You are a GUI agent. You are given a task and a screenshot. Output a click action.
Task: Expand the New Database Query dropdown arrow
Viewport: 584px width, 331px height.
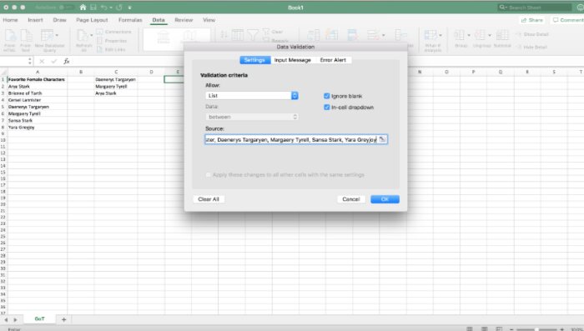[x=57, y=35]
